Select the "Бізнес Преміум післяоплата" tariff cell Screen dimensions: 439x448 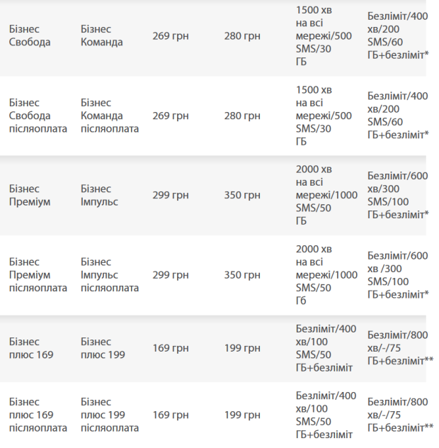[x=38, y=275]
